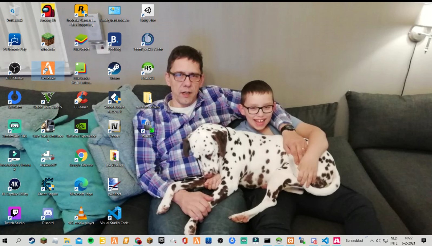Image resolution: width=432 pixels, height=246 pixels.
Task: Launch Unity Hub from the desktop
Action: pos(148,11)
